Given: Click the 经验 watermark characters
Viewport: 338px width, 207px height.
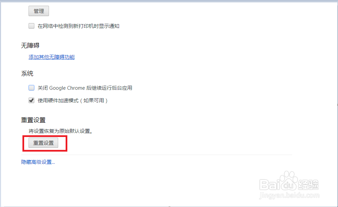Looking at the screenshot, I should (x=309, y=185).
